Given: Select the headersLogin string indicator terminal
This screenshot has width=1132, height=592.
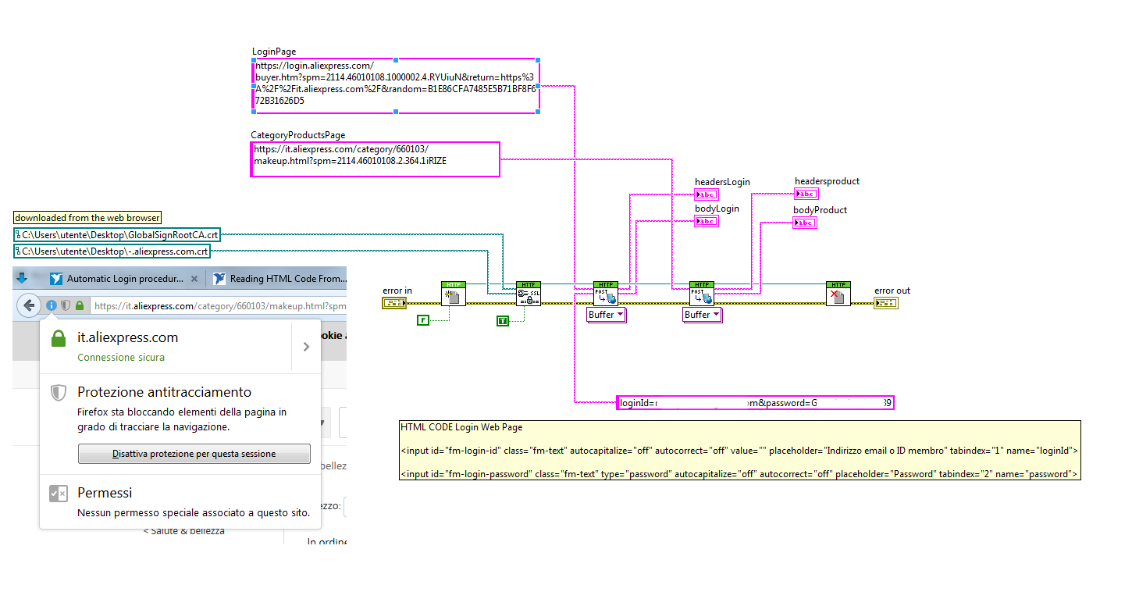Looking at the screenshot, I should pyautogui.click(x=707, y=194).
